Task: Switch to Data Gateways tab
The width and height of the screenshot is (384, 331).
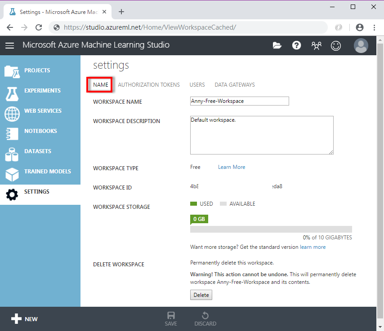Action: pyautogui.click(x=235, y=84)
